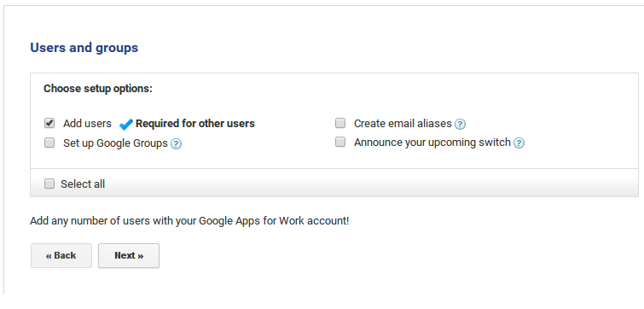
Task: Click the Select all label text
Action: click(x=83, y=184)
